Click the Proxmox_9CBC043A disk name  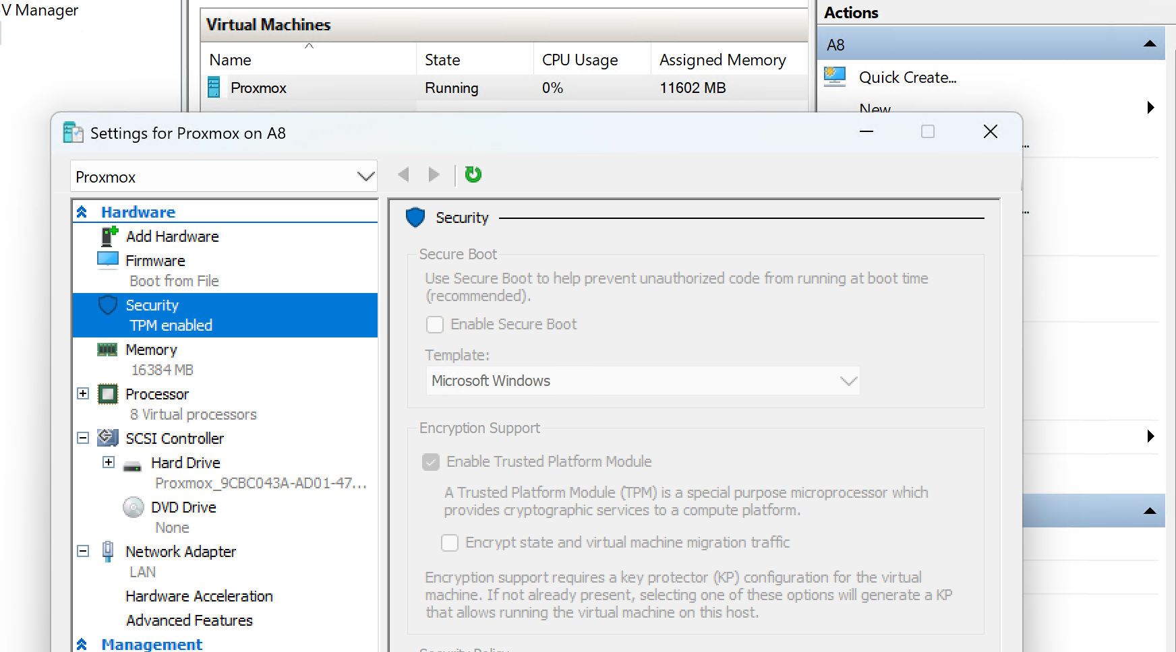tap(261, 483)
